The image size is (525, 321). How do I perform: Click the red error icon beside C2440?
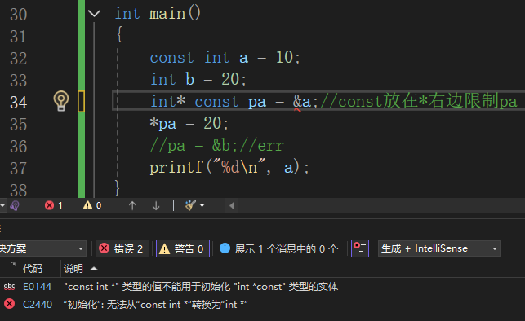click(9, 304)
